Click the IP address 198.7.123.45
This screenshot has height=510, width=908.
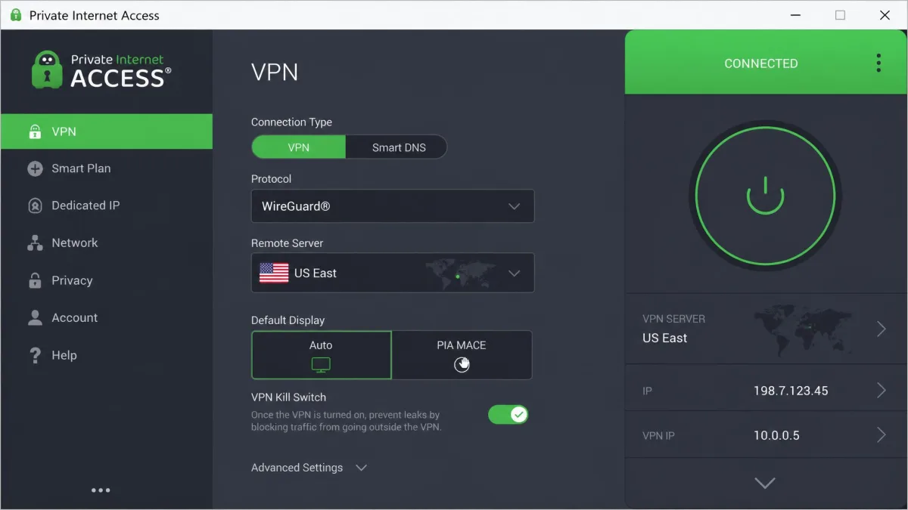[x=791, y=391]
